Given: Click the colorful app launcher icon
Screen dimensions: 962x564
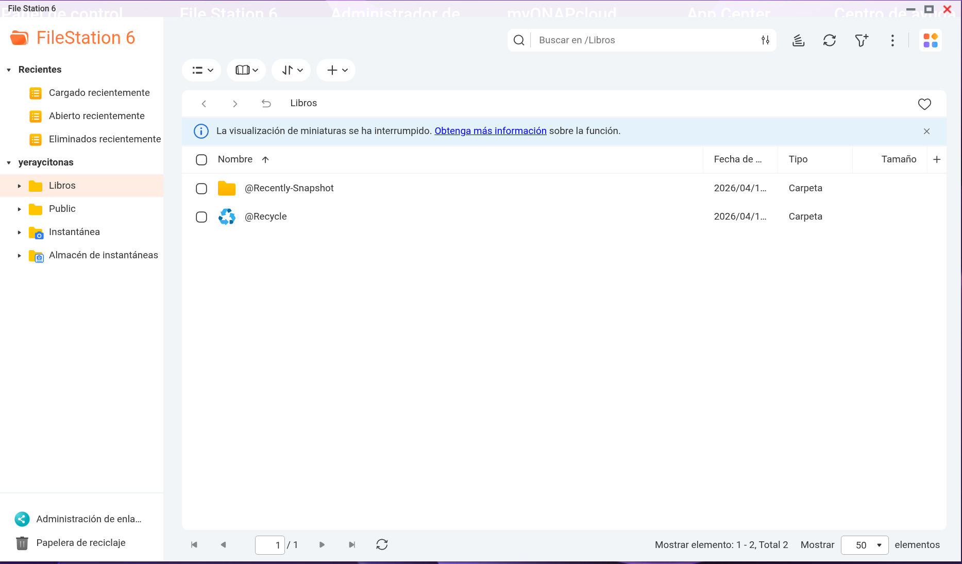Looking at the screenshot, I should 930,40.
